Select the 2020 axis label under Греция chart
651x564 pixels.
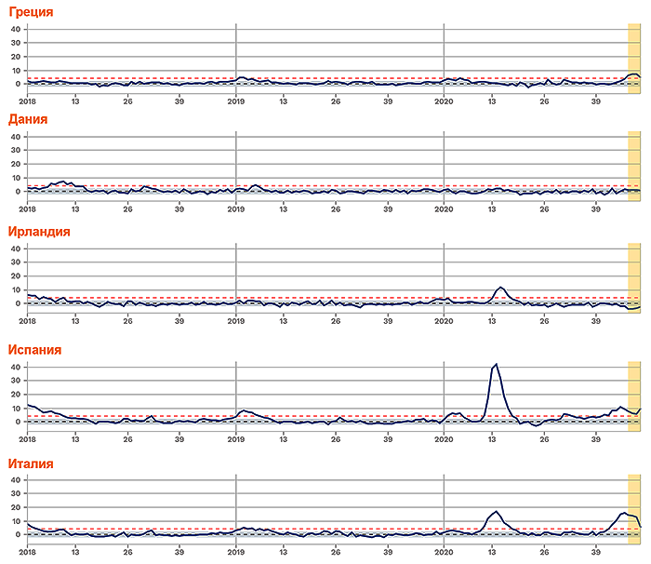(444, 101)
